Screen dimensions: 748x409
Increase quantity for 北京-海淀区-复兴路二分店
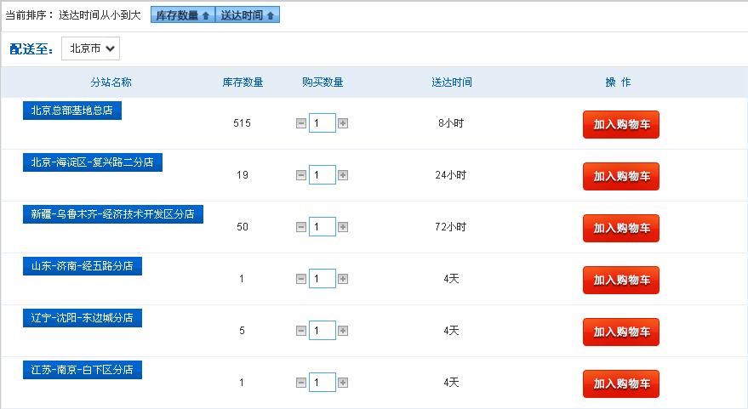(343, 175)
